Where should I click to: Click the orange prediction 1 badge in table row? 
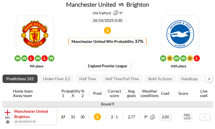pyautogui.click(x=97, y=117)
